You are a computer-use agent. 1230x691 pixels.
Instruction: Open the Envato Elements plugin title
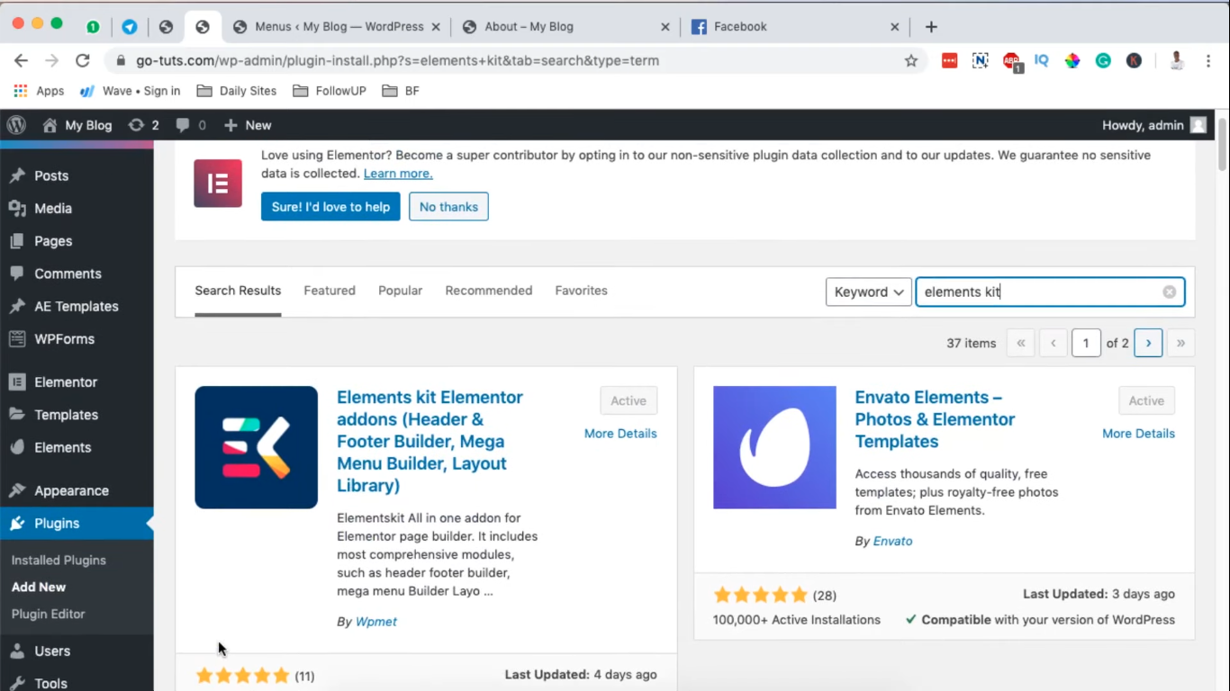pos(935,419)
